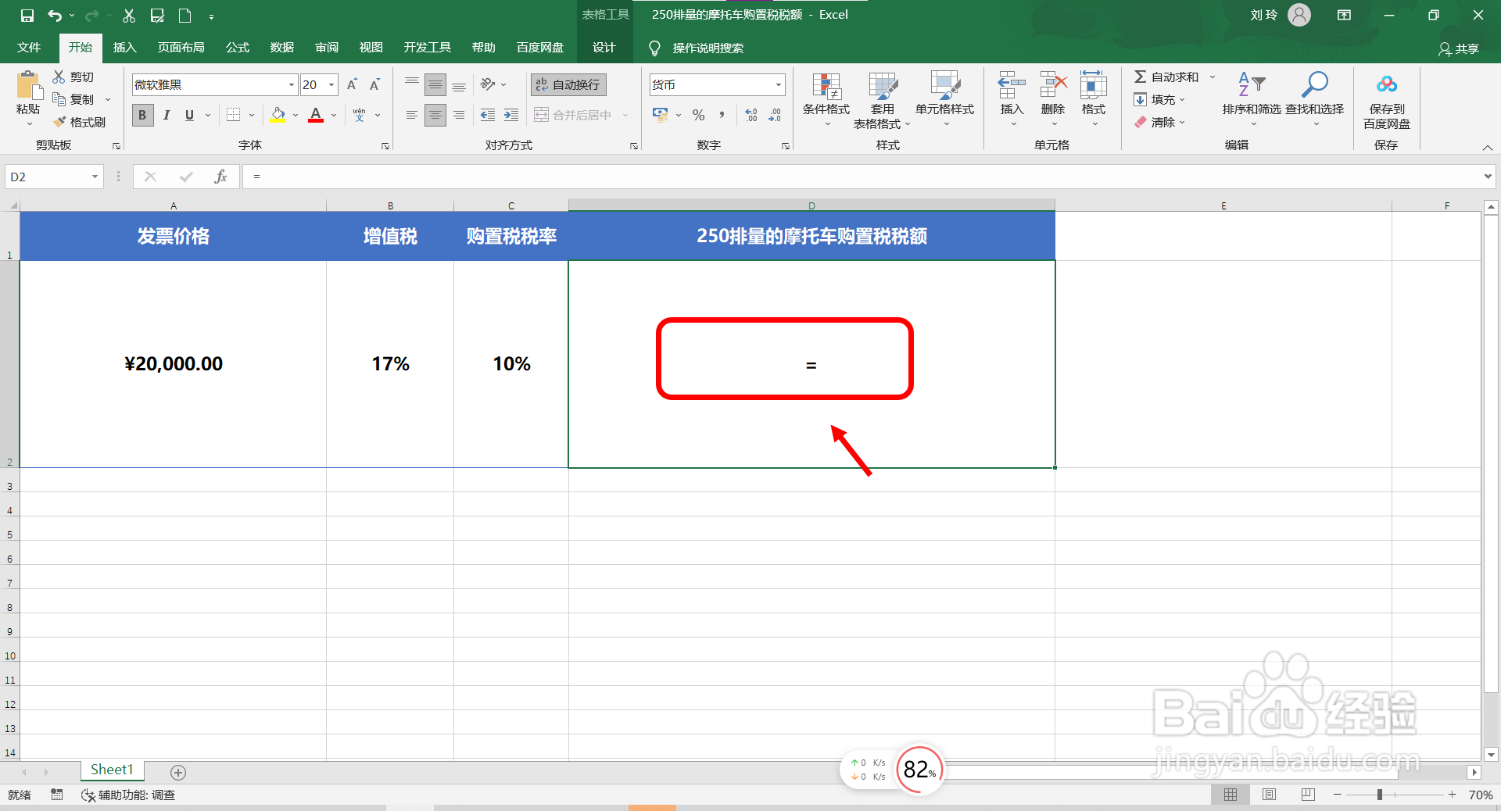The image size is (1501, 811).
Task: Click the 共享 Share button
Action: (x=1459, y=48)
